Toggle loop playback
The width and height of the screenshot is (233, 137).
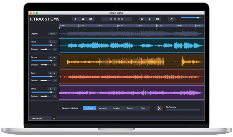click(157, 19)
